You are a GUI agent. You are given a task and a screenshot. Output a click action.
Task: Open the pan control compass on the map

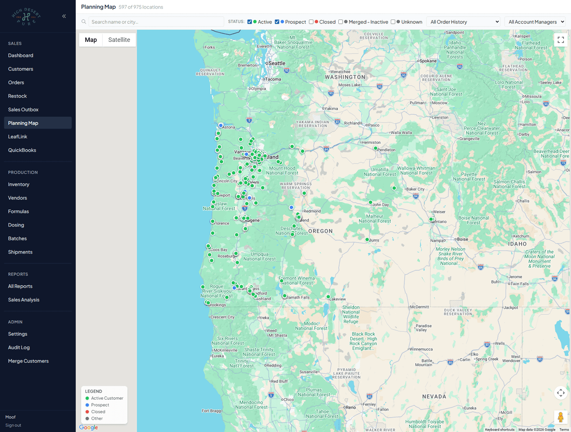click(561, 392)
